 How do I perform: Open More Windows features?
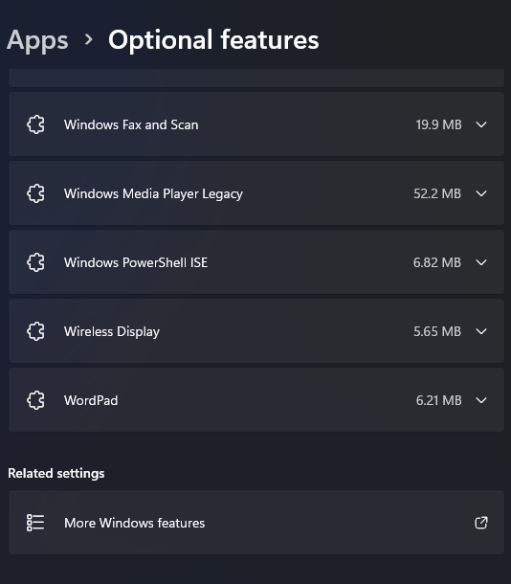pos(256,522)
